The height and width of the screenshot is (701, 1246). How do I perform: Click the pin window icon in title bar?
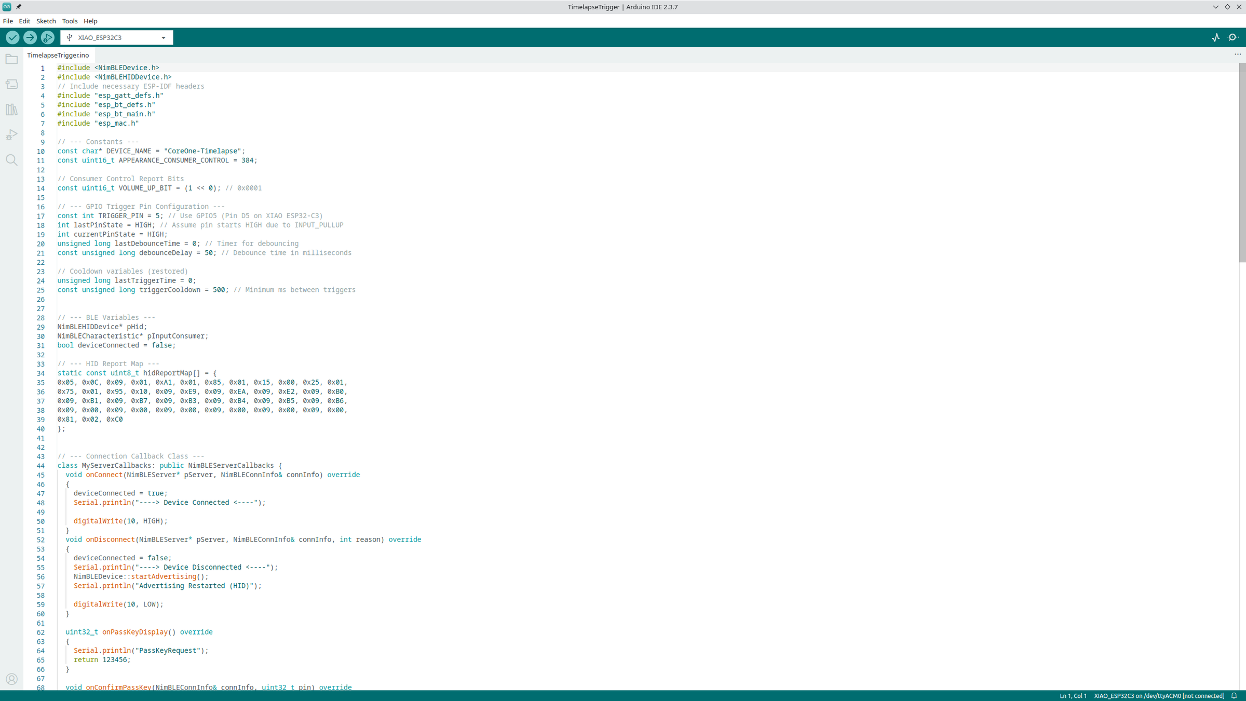pos(19,7)
